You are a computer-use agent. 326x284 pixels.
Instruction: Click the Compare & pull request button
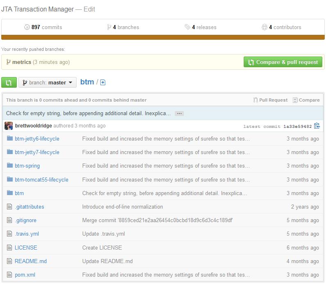click(x=283, y=62)
